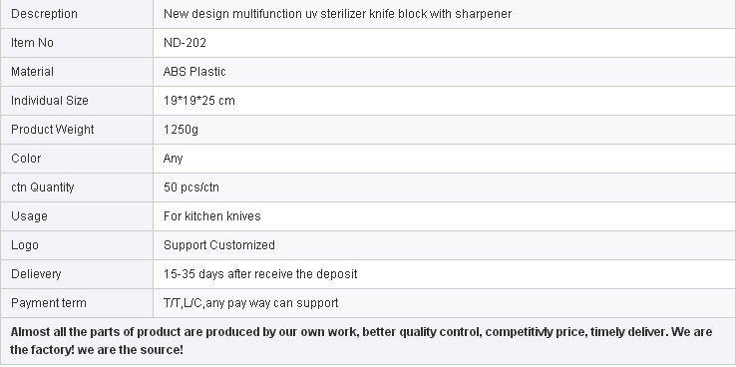Click the 19*19*25 cm size value
Screen dimensions: 736x367
click(x=199, y=101)
